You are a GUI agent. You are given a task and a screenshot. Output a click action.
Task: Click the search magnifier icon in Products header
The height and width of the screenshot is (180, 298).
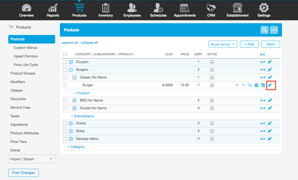(264, 30)
